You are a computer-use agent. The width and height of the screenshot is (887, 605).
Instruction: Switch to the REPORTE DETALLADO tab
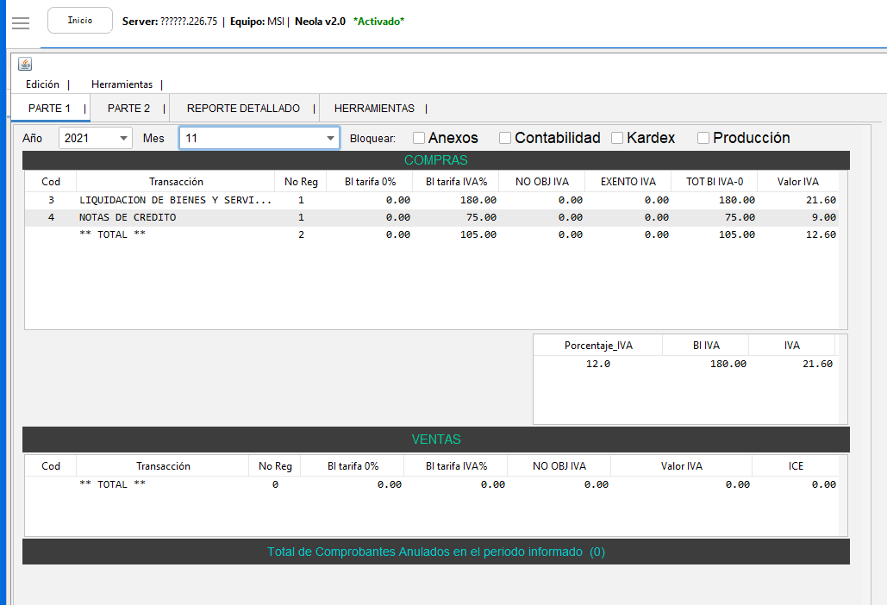[243, 109]
